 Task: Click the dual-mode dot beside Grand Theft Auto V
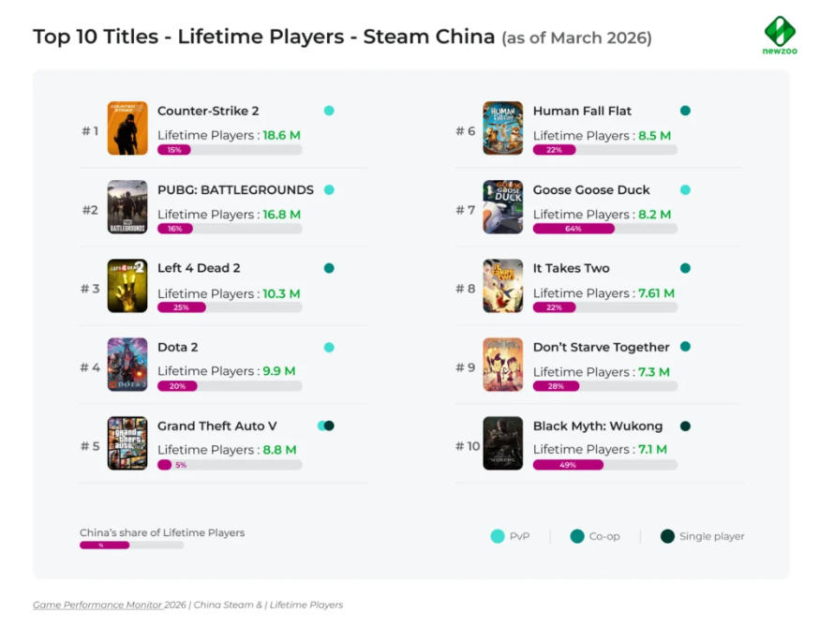[326, 426]
